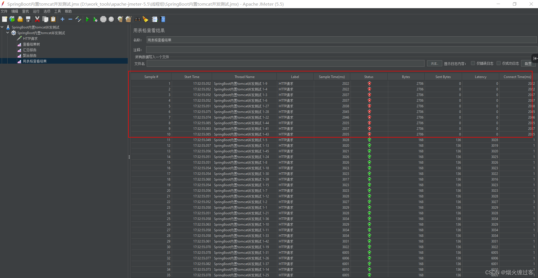This screenshot has width=538, height=278.
Task: Open the Function Helper dialog icon
Action: (155, 19)
